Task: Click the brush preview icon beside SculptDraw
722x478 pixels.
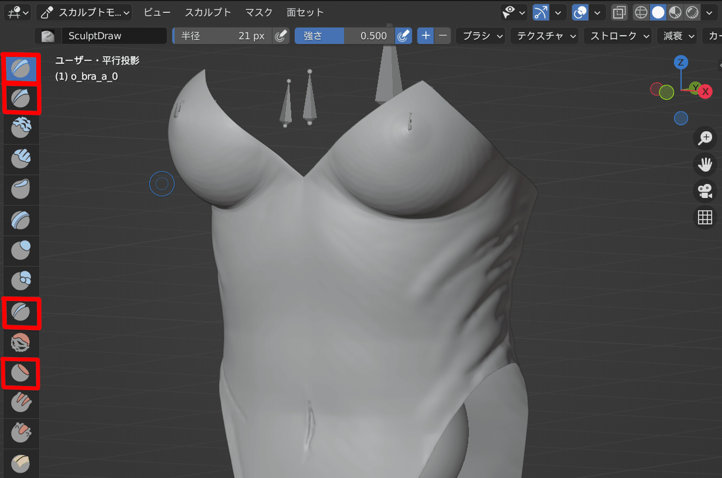Action: pyautogui.click(x=48, y=36)
